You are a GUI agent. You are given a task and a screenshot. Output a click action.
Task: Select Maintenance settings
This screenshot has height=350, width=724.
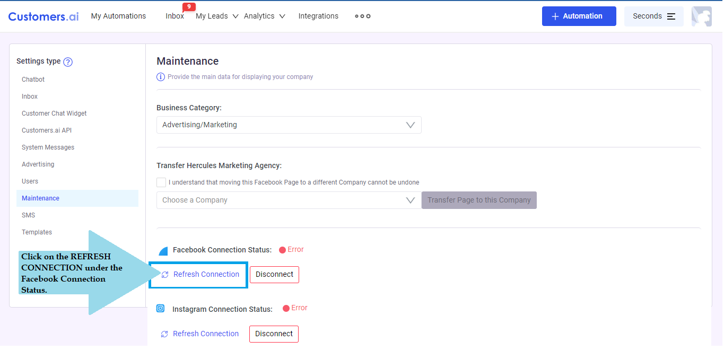point(77,198)
